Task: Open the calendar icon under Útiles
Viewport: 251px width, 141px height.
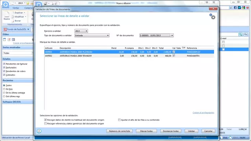Action: 4,39
